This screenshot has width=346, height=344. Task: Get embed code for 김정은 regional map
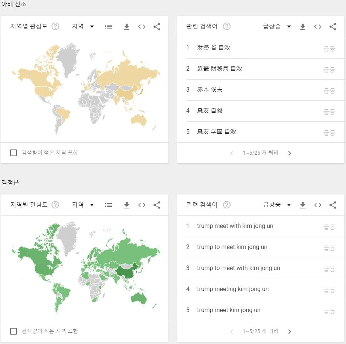click(x=142, y=205)
